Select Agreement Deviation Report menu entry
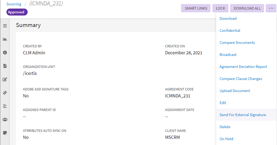This screenshot has height=145, width=277. (x=243, y=67)
